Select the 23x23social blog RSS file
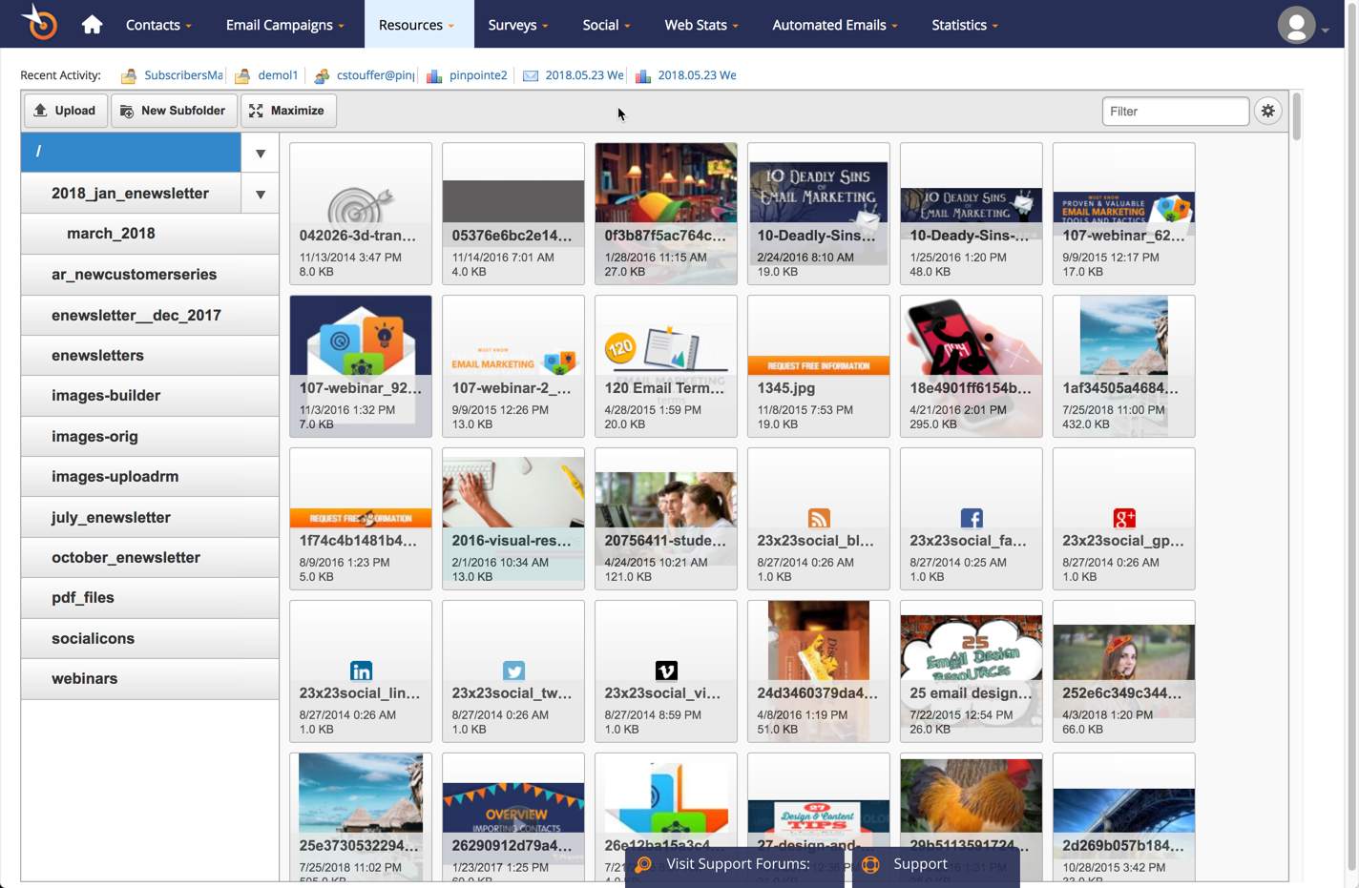1359x888 pixels. (x=819, y=519)
